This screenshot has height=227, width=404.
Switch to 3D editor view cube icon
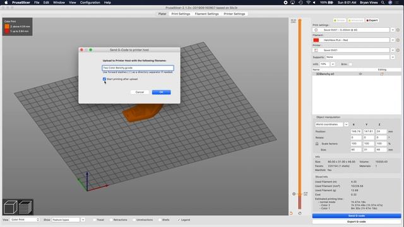click(10, 207)
